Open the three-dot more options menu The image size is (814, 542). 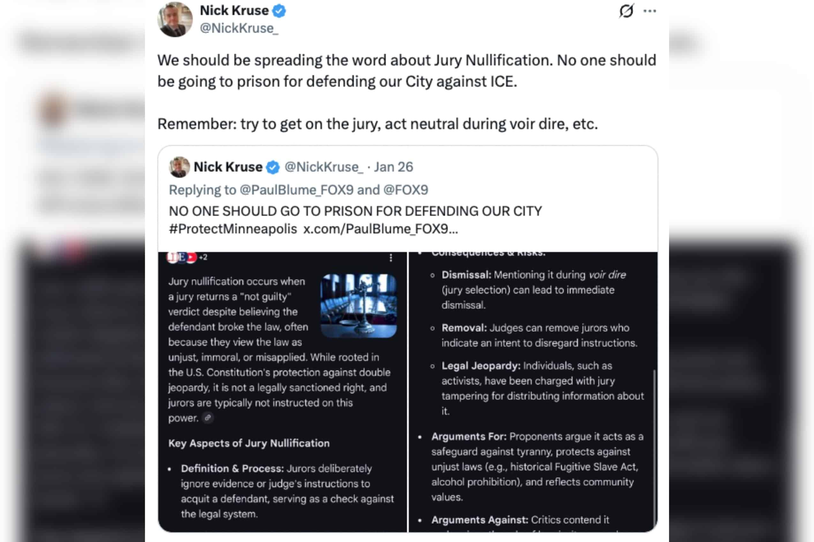coord(650,11)
